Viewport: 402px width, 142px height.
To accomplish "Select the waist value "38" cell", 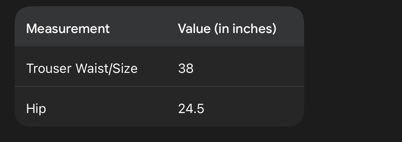I will tap(186, 68).
